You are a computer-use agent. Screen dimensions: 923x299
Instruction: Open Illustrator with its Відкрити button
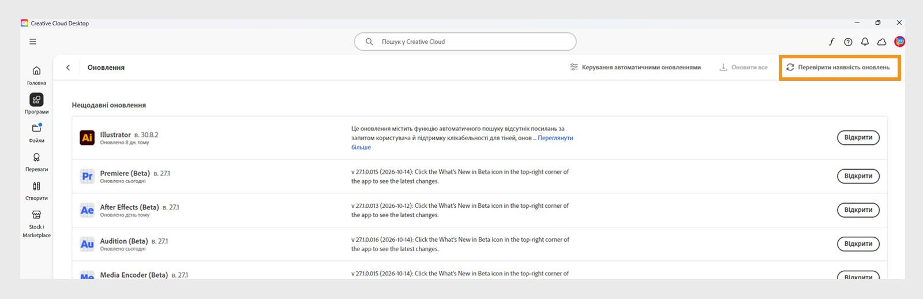click(858, 137)
